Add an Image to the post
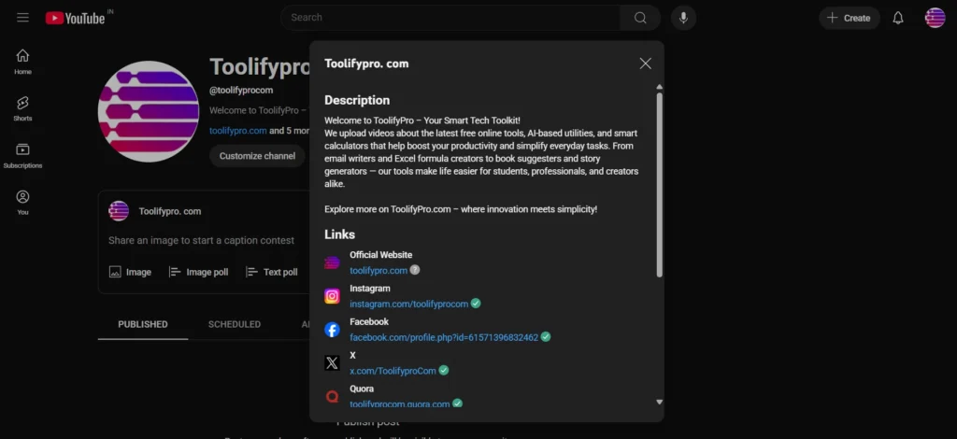 tap(130, 272)
